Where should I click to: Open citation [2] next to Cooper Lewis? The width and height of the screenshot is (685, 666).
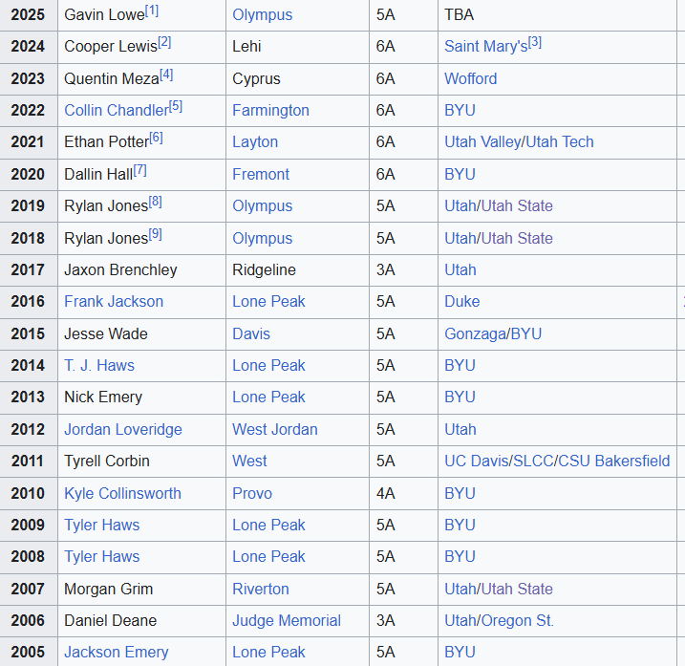tap(164, 42)
